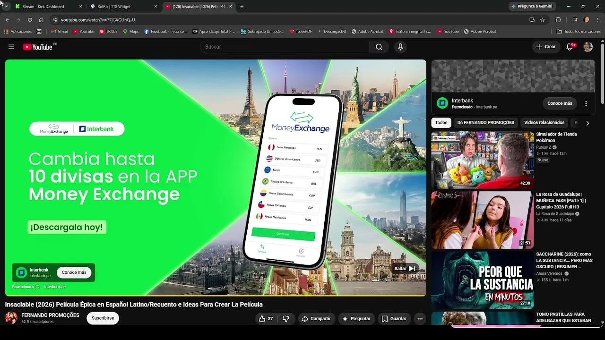This screenshot has width=605, height=340.
Task: Click Pregunta a Gemini button
Action: click(532, 7)
